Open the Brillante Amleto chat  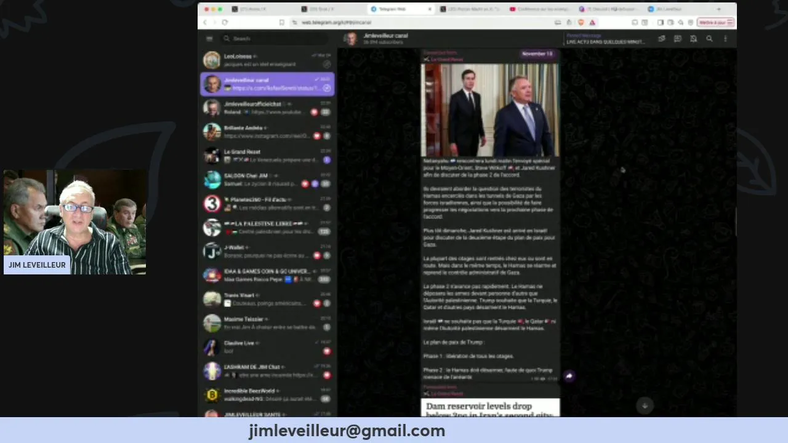(x=267, y=132)
